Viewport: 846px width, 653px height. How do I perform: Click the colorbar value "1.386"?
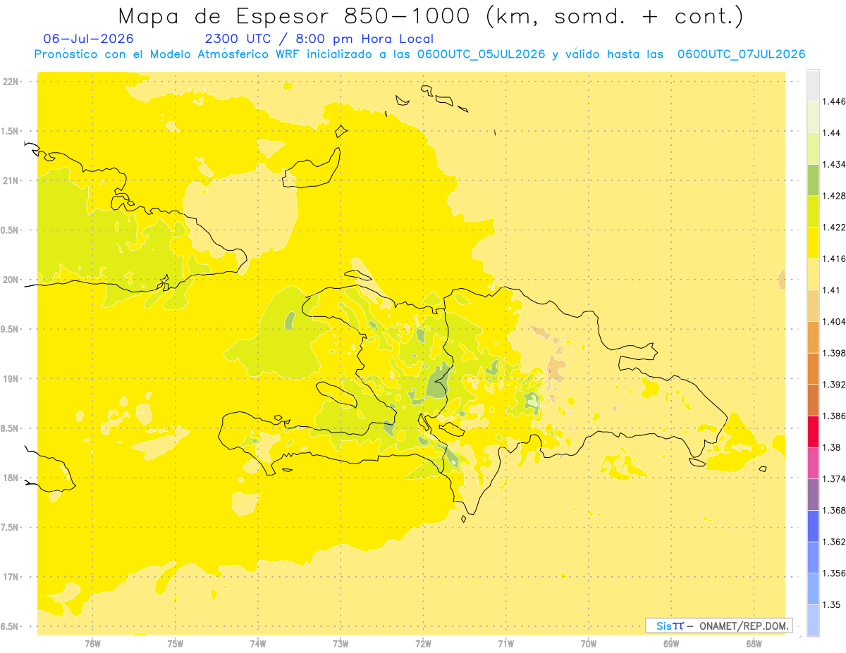pyautogui.click(x=834, y=416)
